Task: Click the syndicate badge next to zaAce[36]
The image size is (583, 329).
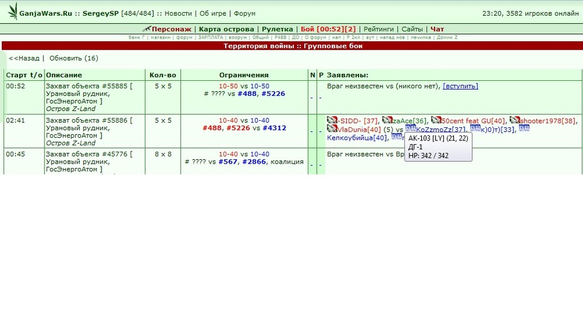Action: 387,120
